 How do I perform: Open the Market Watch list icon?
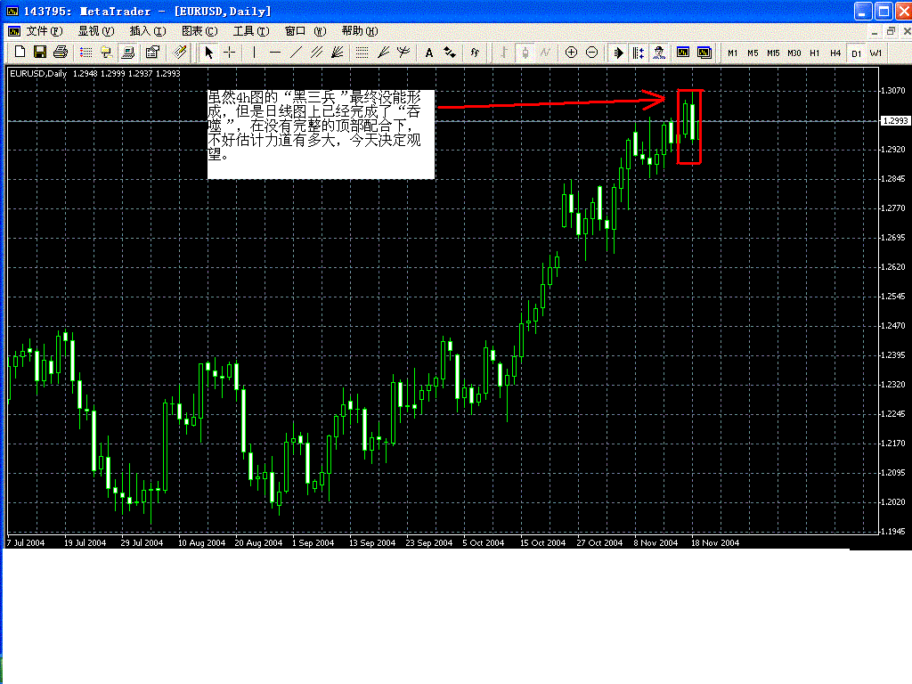[86, 53]
